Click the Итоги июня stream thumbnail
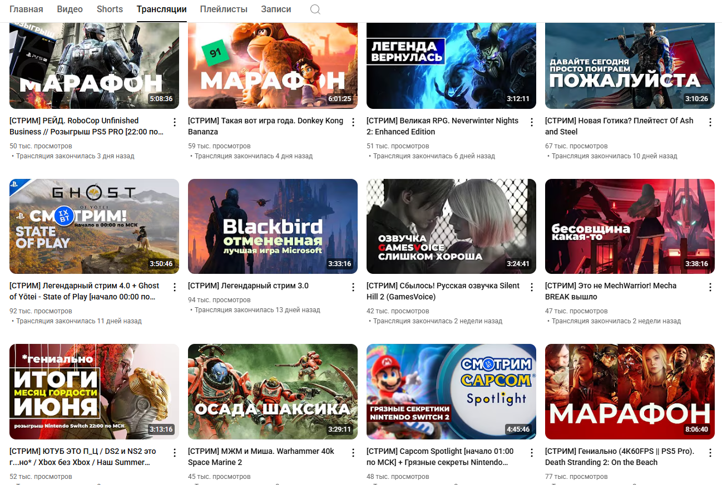Viewport: 722px width, 485px height. (94, 392)
